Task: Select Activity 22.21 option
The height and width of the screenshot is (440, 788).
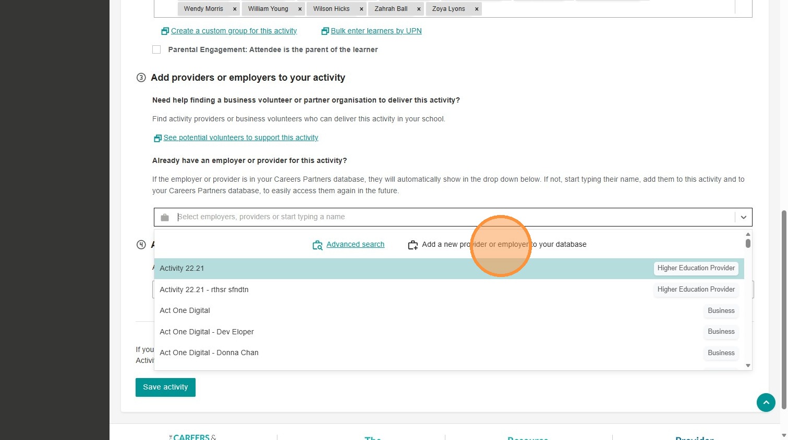Action: point(449,268)
